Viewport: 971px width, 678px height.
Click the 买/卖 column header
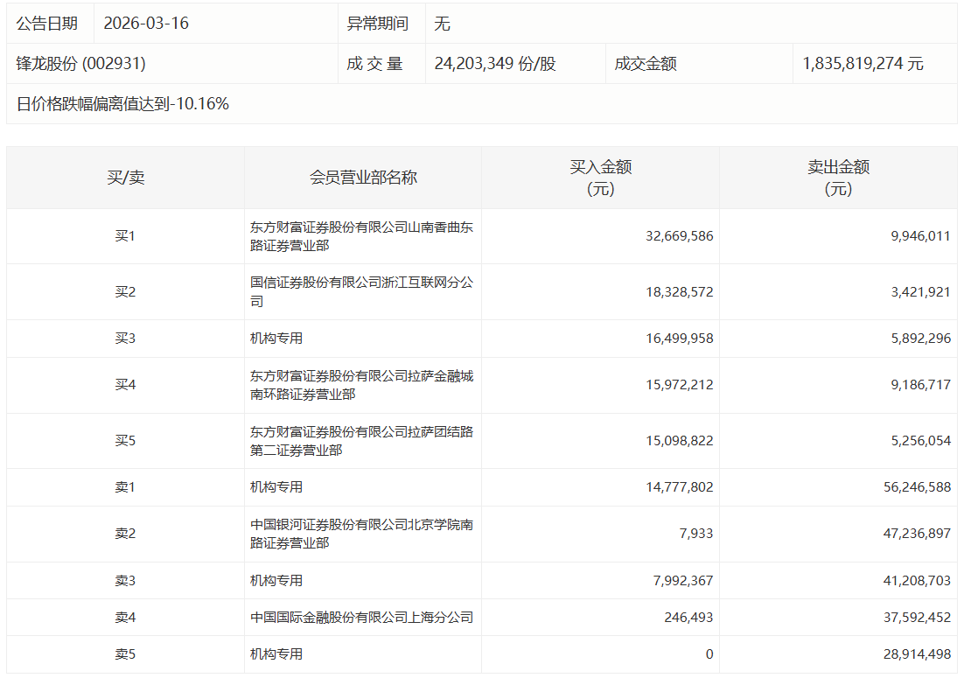[x=125, y=178]
